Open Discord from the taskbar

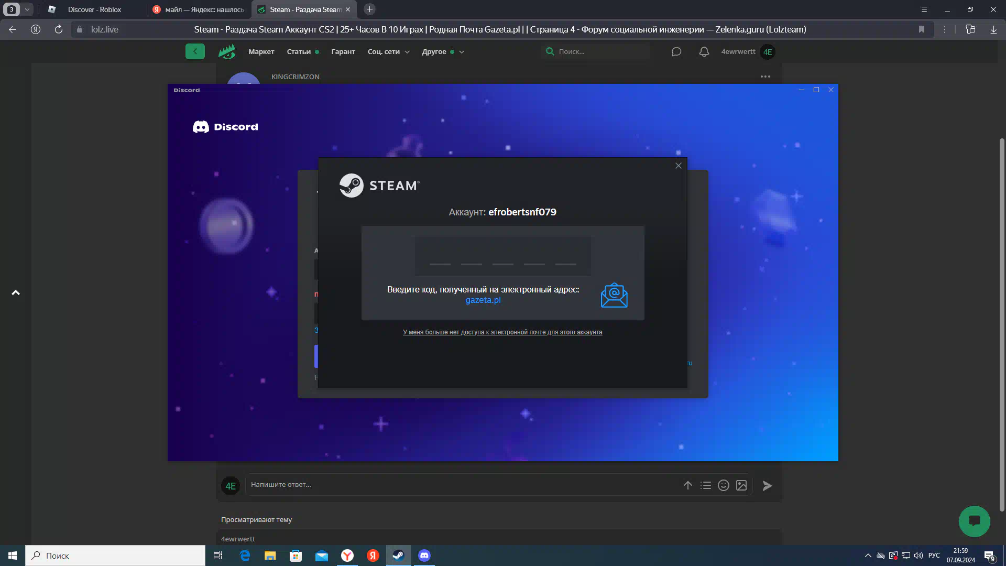424,556
